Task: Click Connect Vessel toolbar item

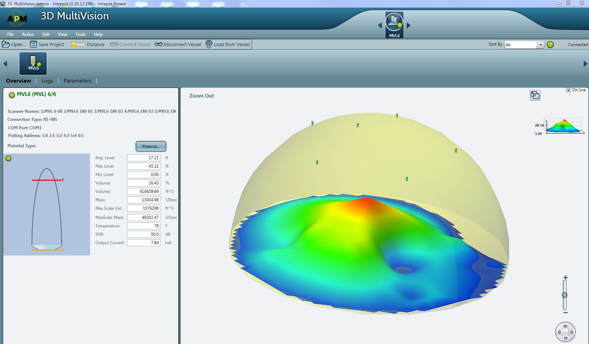Action: (130, 44)
